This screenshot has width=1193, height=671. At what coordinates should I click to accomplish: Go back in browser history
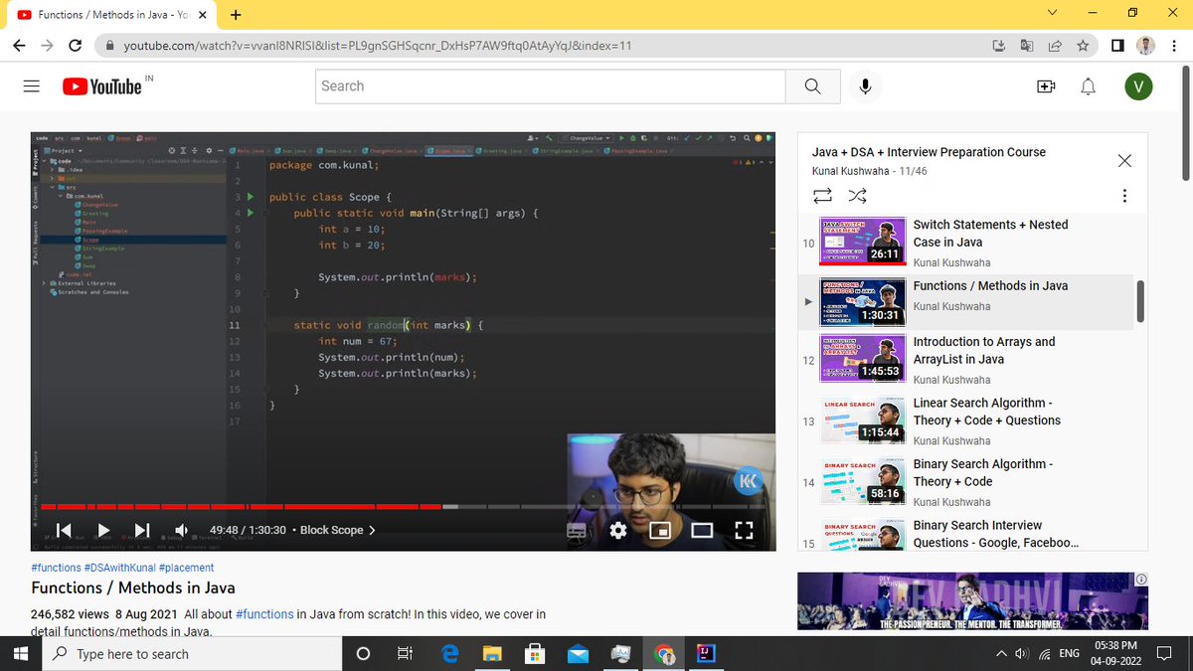pos(19,46)
